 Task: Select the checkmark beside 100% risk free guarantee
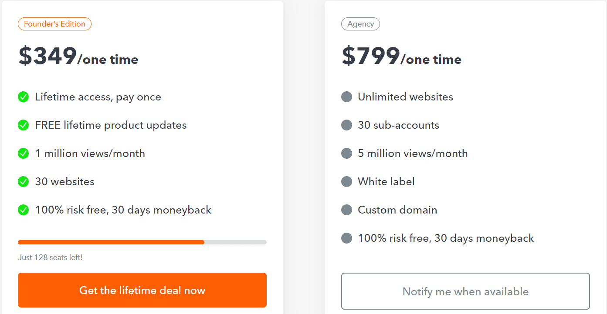(x=23, y=210)
